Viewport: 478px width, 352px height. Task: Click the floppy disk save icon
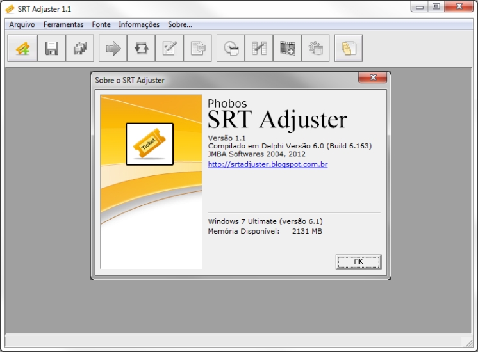point(51,49)
